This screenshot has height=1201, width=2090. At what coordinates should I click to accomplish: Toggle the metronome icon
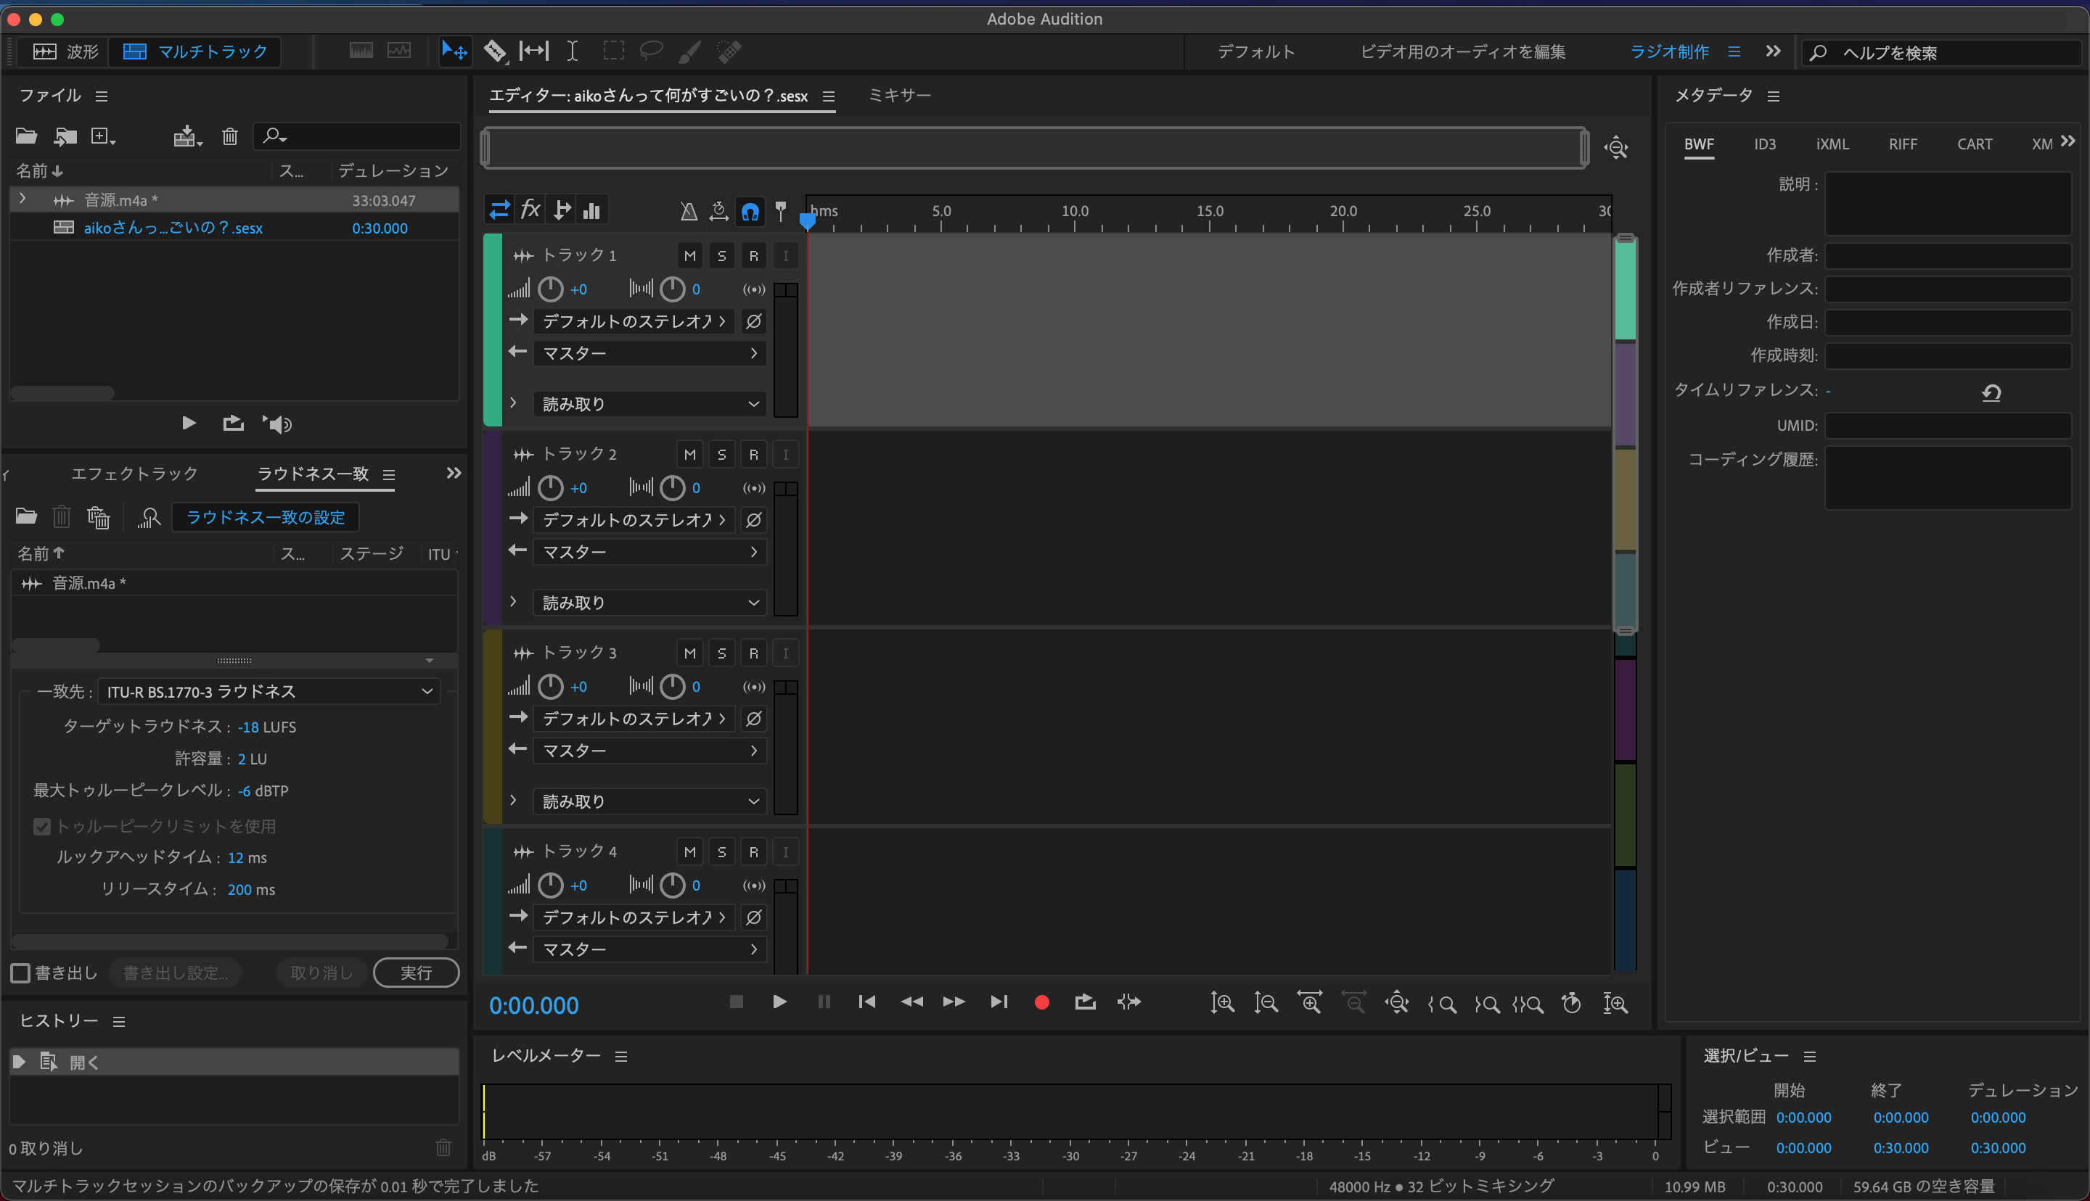click(688, 211)
